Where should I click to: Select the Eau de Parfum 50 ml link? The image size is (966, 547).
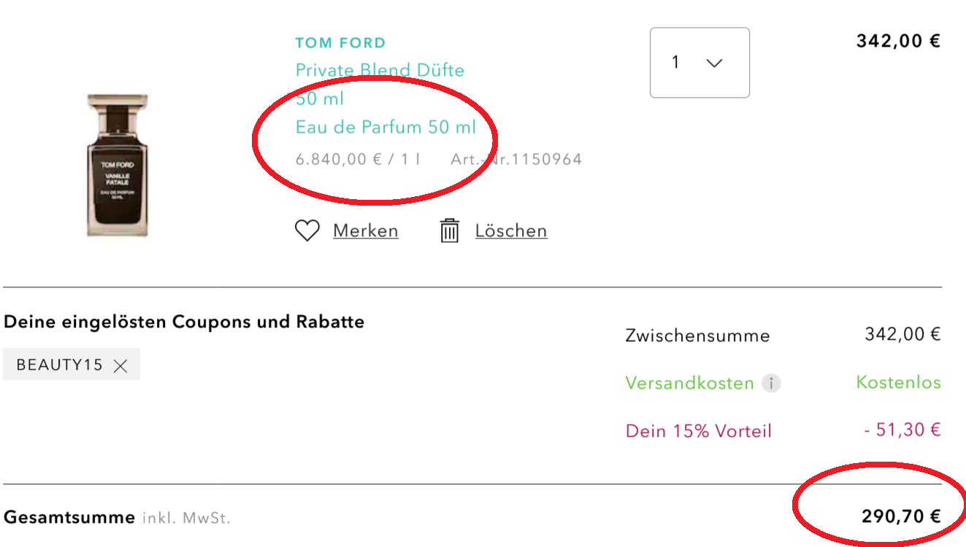click(386, 128)
